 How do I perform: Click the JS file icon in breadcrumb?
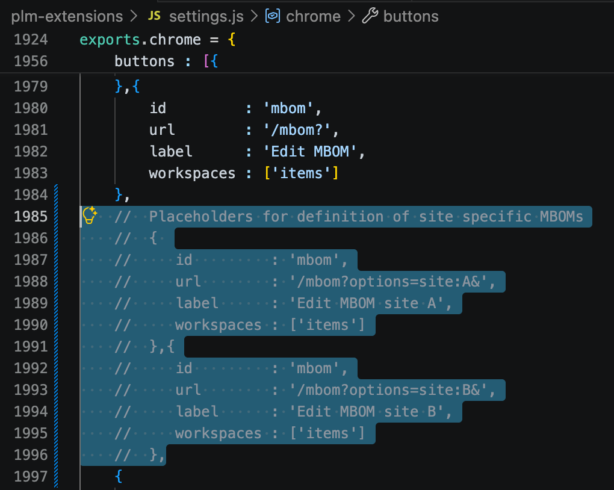(154, 16)
